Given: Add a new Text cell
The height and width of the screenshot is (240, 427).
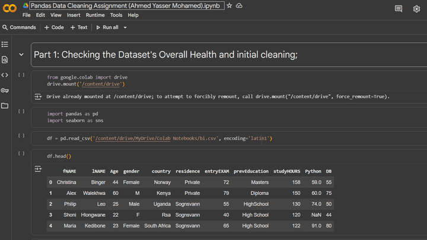Looking at the screenshot, I should [x=79, y=27].
